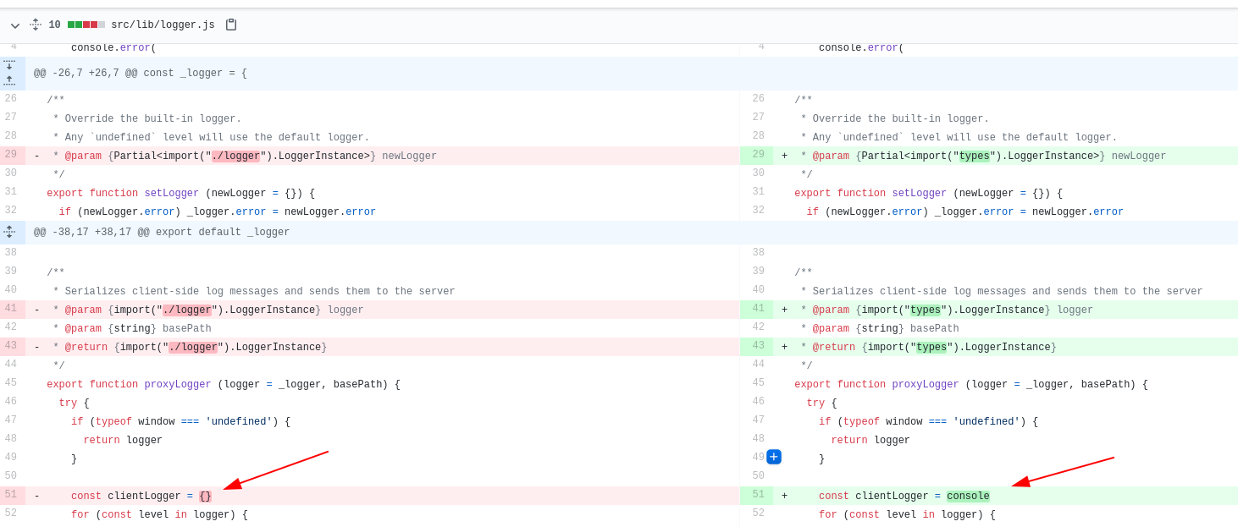The width and height of the screenshot is (1238, 527).
Task: Click highlighted 'types' on right line 41
Action: [926, 310]
